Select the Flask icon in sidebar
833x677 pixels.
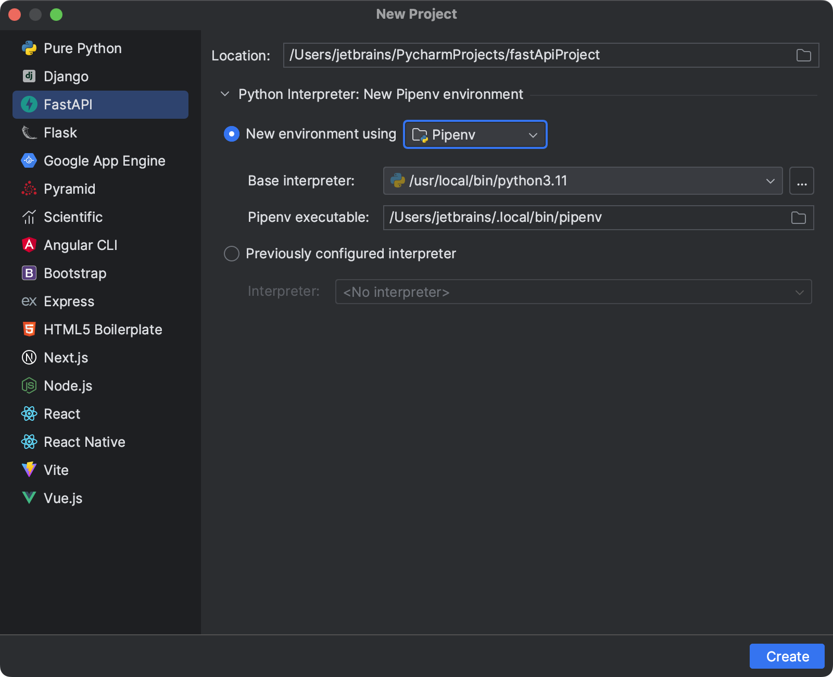(x=29, y=133)
